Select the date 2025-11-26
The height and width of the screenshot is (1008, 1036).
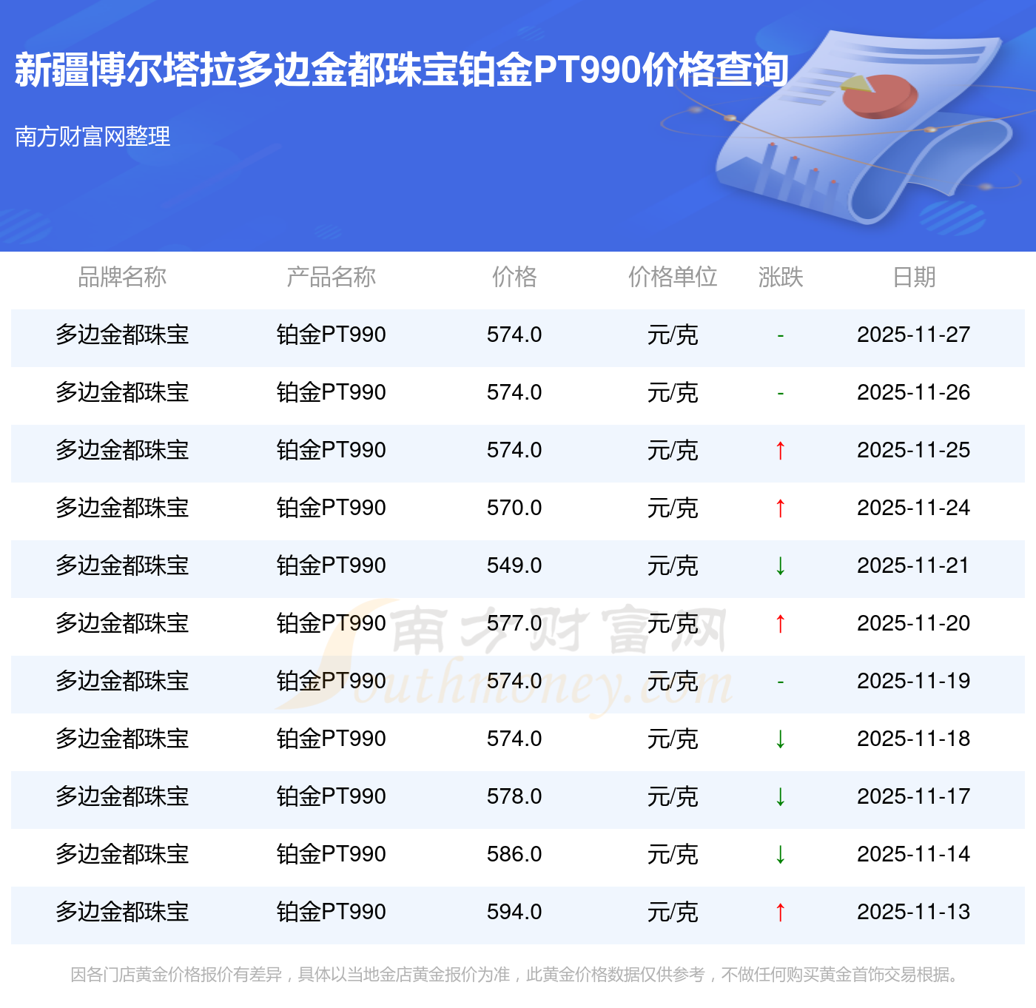coord(914,392)
